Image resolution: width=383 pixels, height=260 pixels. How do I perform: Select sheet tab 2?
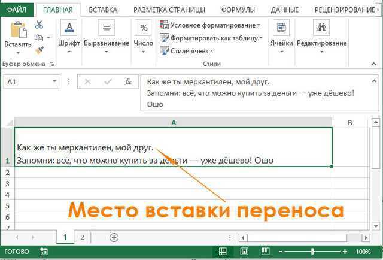pyautogui.click(x=83, y=237)
